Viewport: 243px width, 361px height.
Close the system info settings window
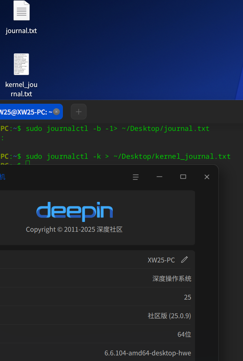tap(207, 177)
